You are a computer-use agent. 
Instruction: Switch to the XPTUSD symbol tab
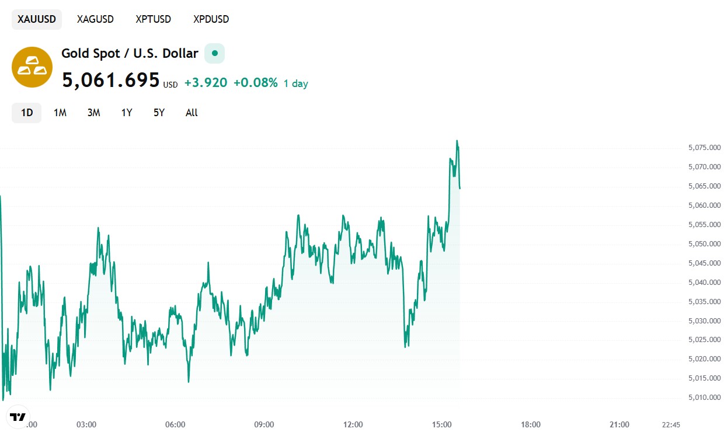tap(153, 19)
